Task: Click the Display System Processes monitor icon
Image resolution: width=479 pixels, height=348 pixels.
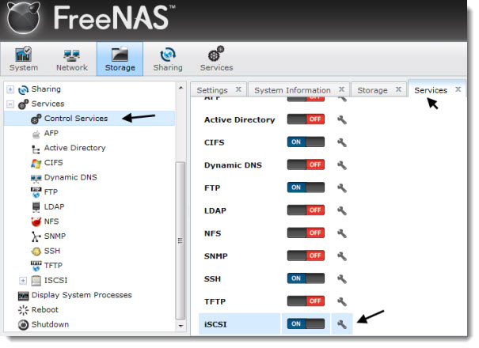Action: pyautogui.click(x=23, y=296)
